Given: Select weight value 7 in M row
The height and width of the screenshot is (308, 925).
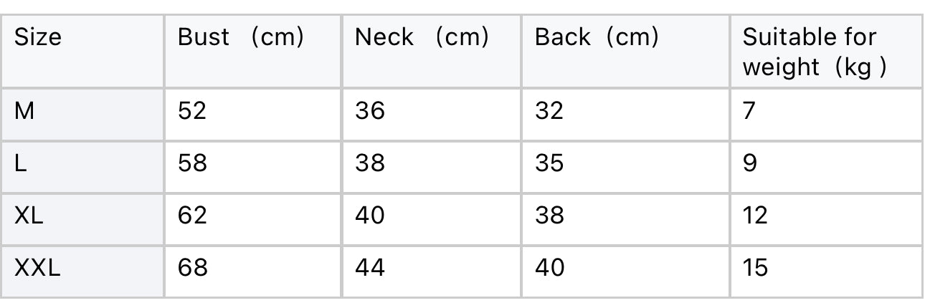Looking at the screenshot, I should (749, 111).
